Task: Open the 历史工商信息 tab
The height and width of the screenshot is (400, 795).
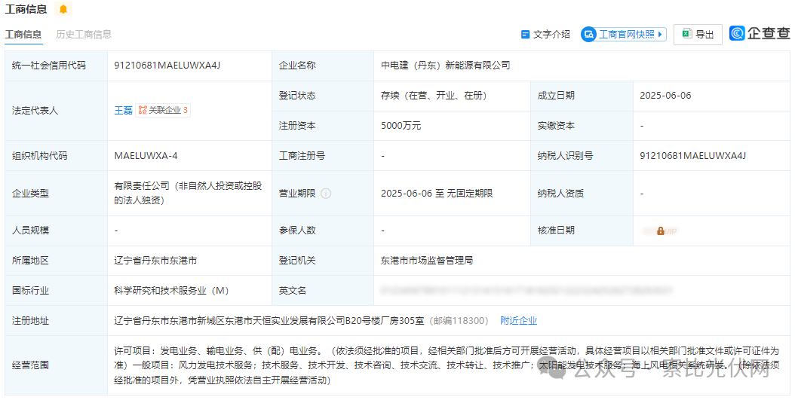Action: tap(84, 35)
